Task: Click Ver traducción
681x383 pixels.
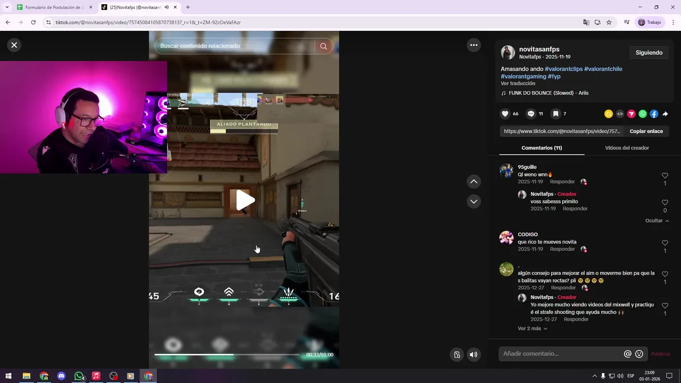Action: (x=518, y=84)
